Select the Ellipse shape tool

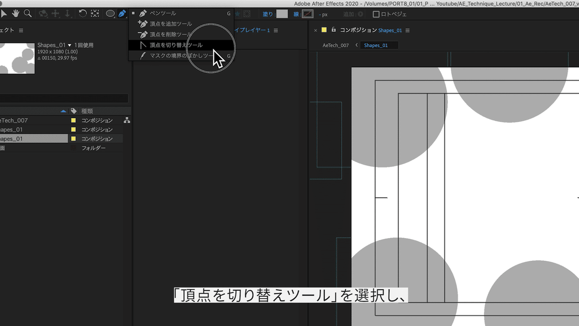click(110, 14)
